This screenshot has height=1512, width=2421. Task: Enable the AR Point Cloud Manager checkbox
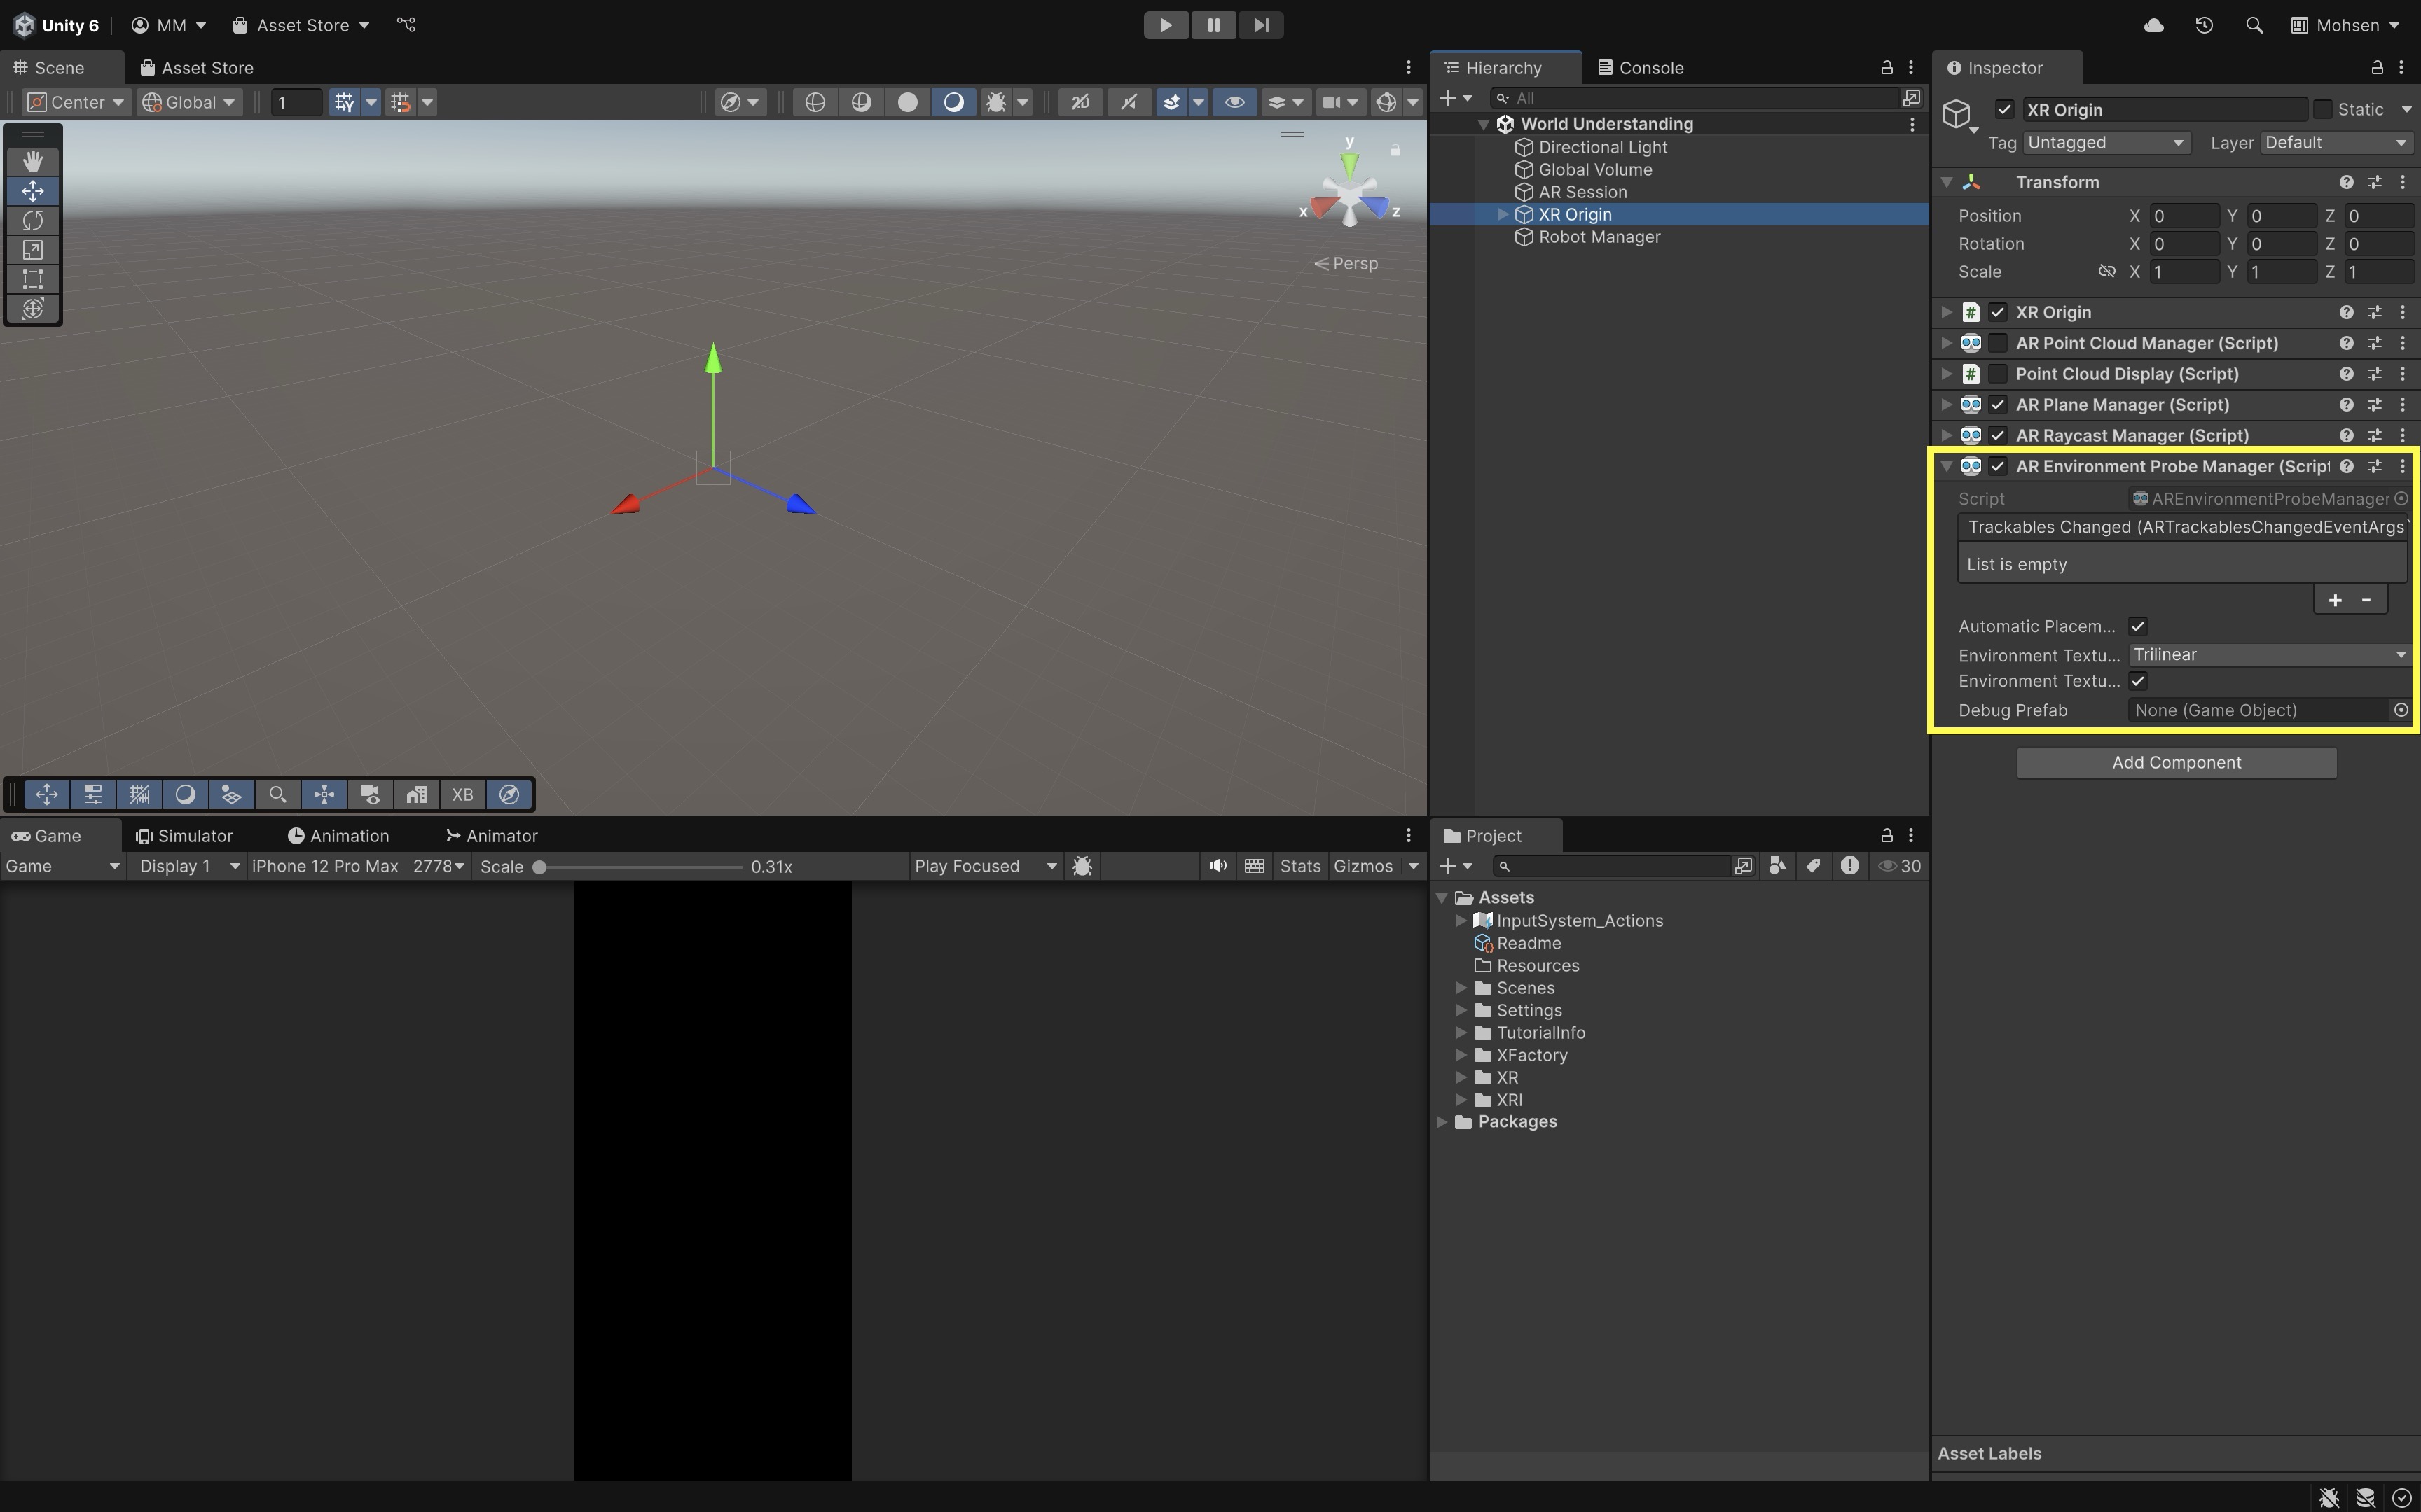[1998, 343]
